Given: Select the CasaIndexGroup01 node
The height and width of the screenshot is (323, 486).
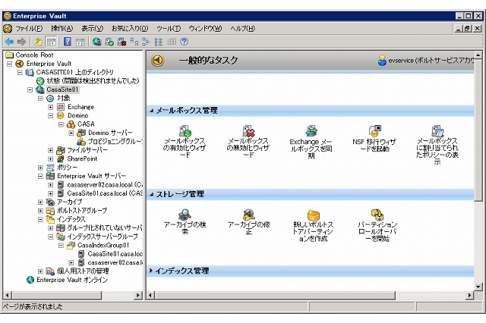Looking at the screenshot, I should [103, 246].
